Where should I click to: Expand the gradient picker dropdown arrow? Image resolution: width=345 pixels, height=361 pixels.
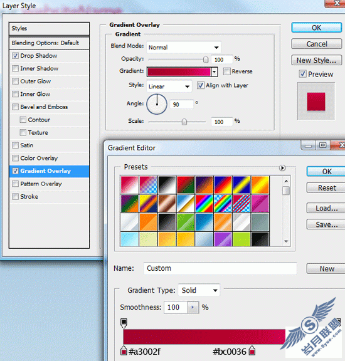215,72
